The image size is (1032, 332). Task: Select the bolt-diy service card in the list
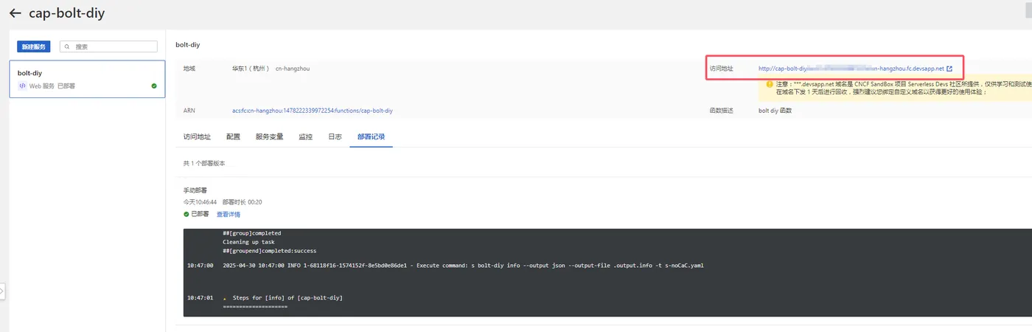[87, 79]
